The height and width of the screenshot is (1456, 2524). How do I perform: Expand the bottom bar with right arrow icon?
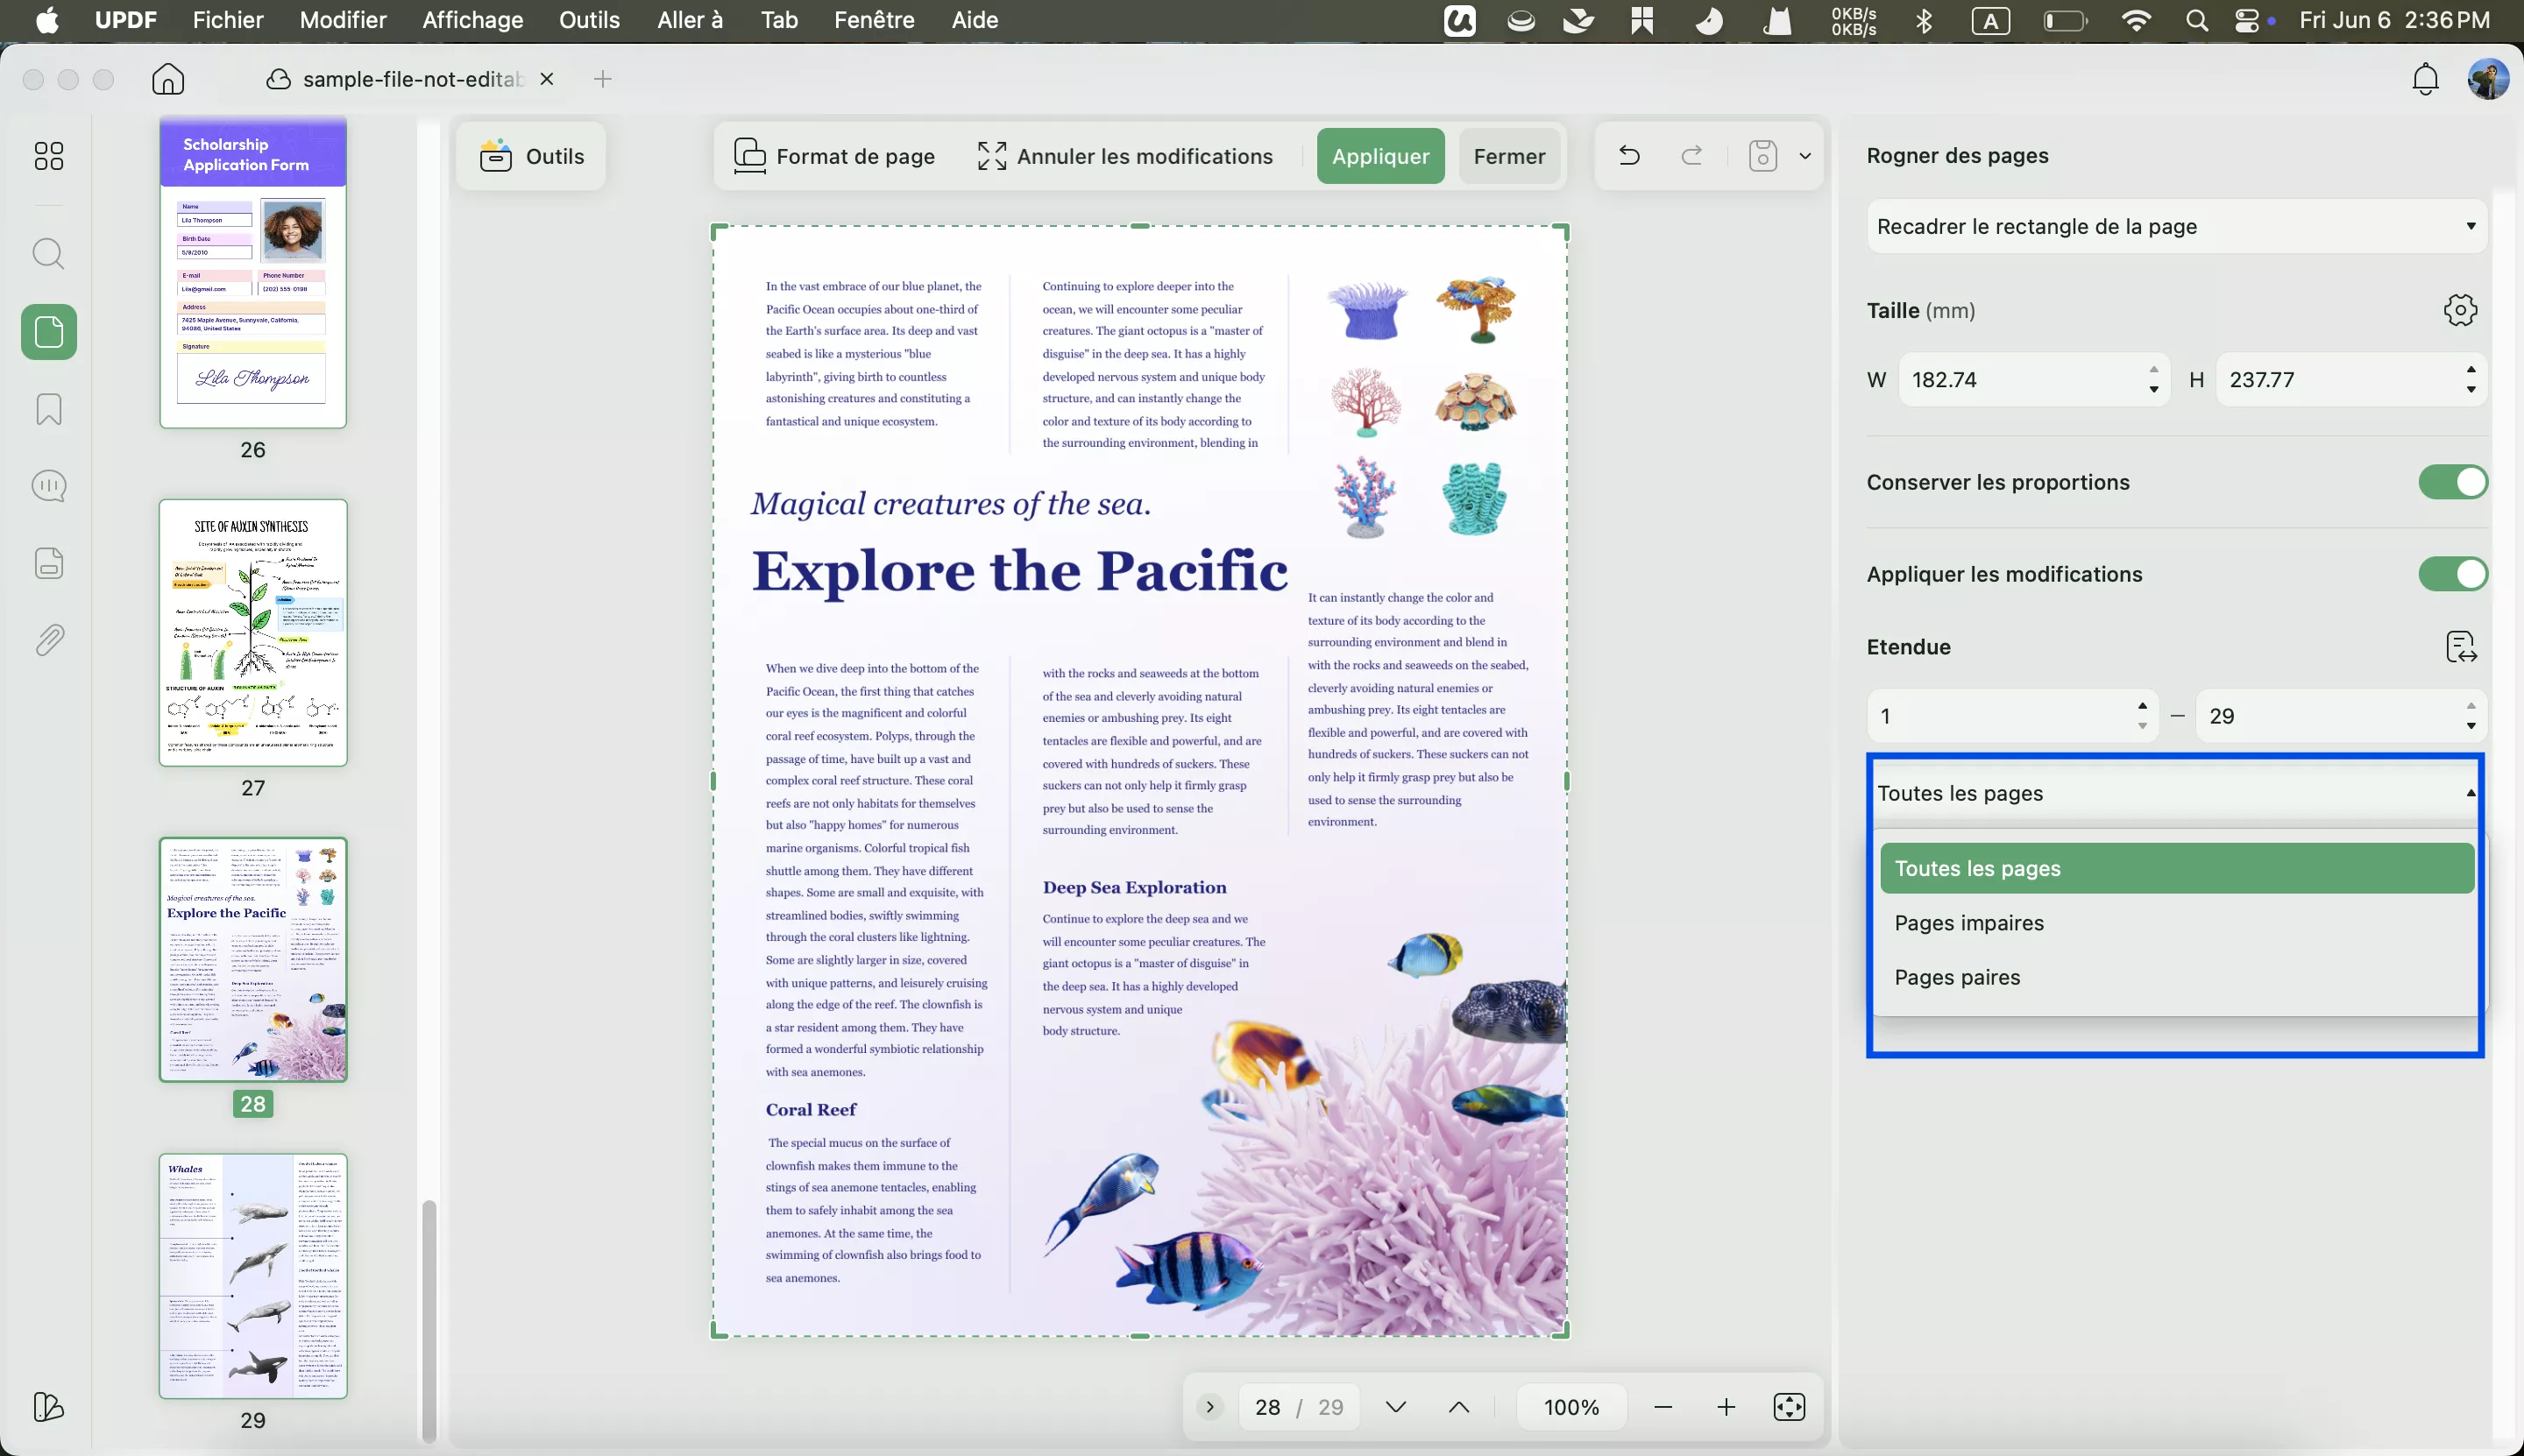click(1209, 1407)
